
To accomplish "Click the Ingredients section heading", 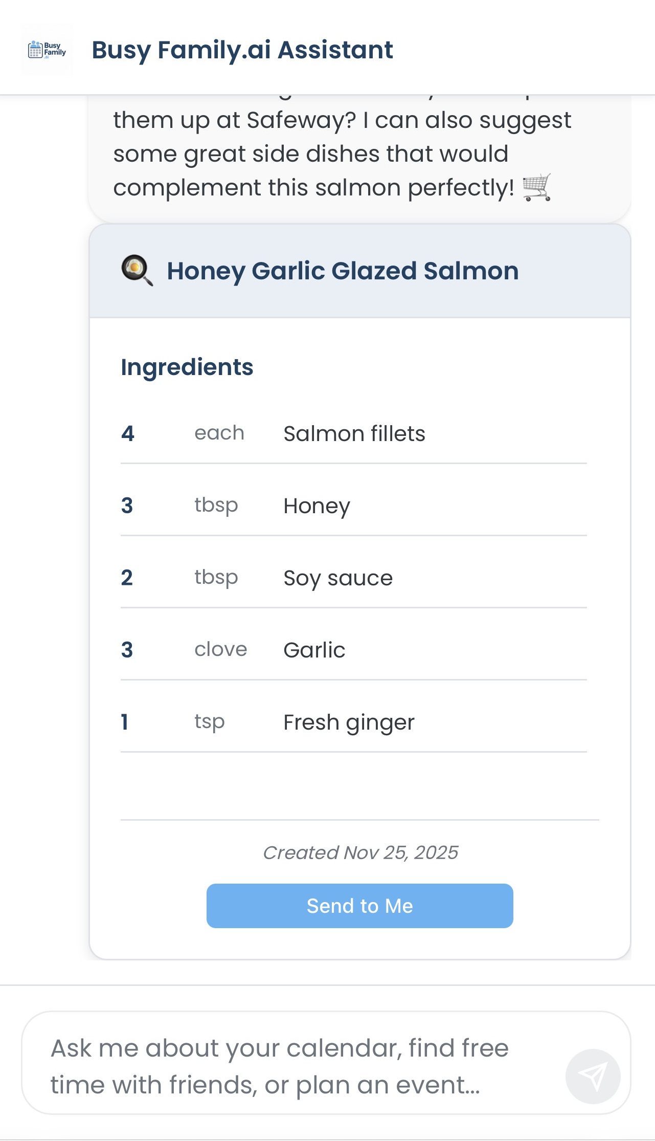I will (x=188, y=366).
